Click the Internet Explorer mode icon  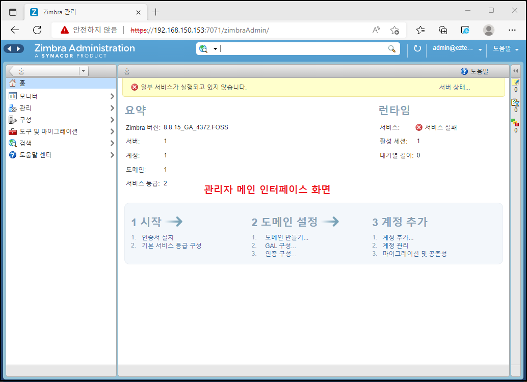[465, 30]
